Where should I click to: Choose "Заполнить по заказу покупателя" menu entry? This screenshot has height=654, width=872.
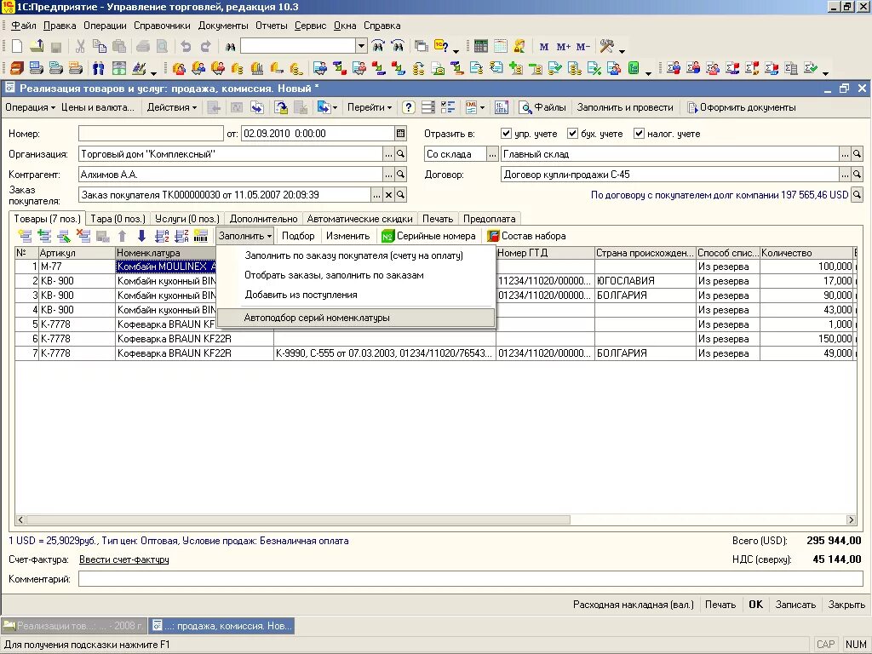(354, 255)
